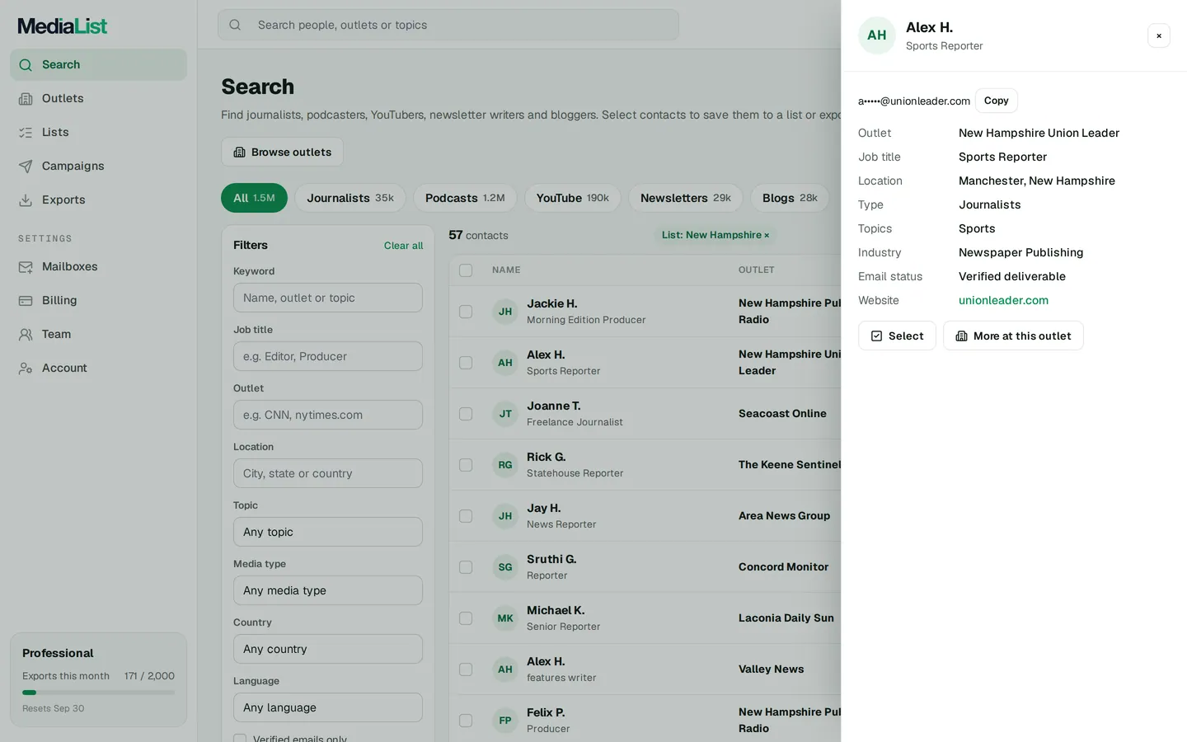
Task: Click the MK avatar for Michael K.
Action: pos(505,618)
